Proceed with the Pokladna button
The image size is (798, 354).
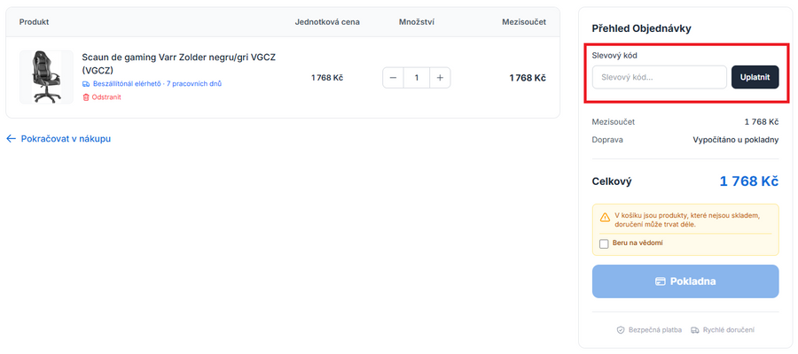(x=685, y=281)
